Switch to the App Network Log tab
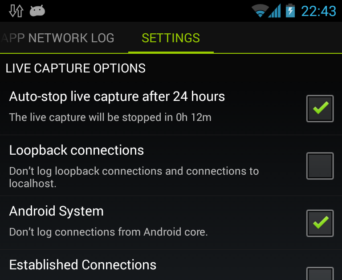The height and width of the screenshot is (280, 342). pos(57,38)
